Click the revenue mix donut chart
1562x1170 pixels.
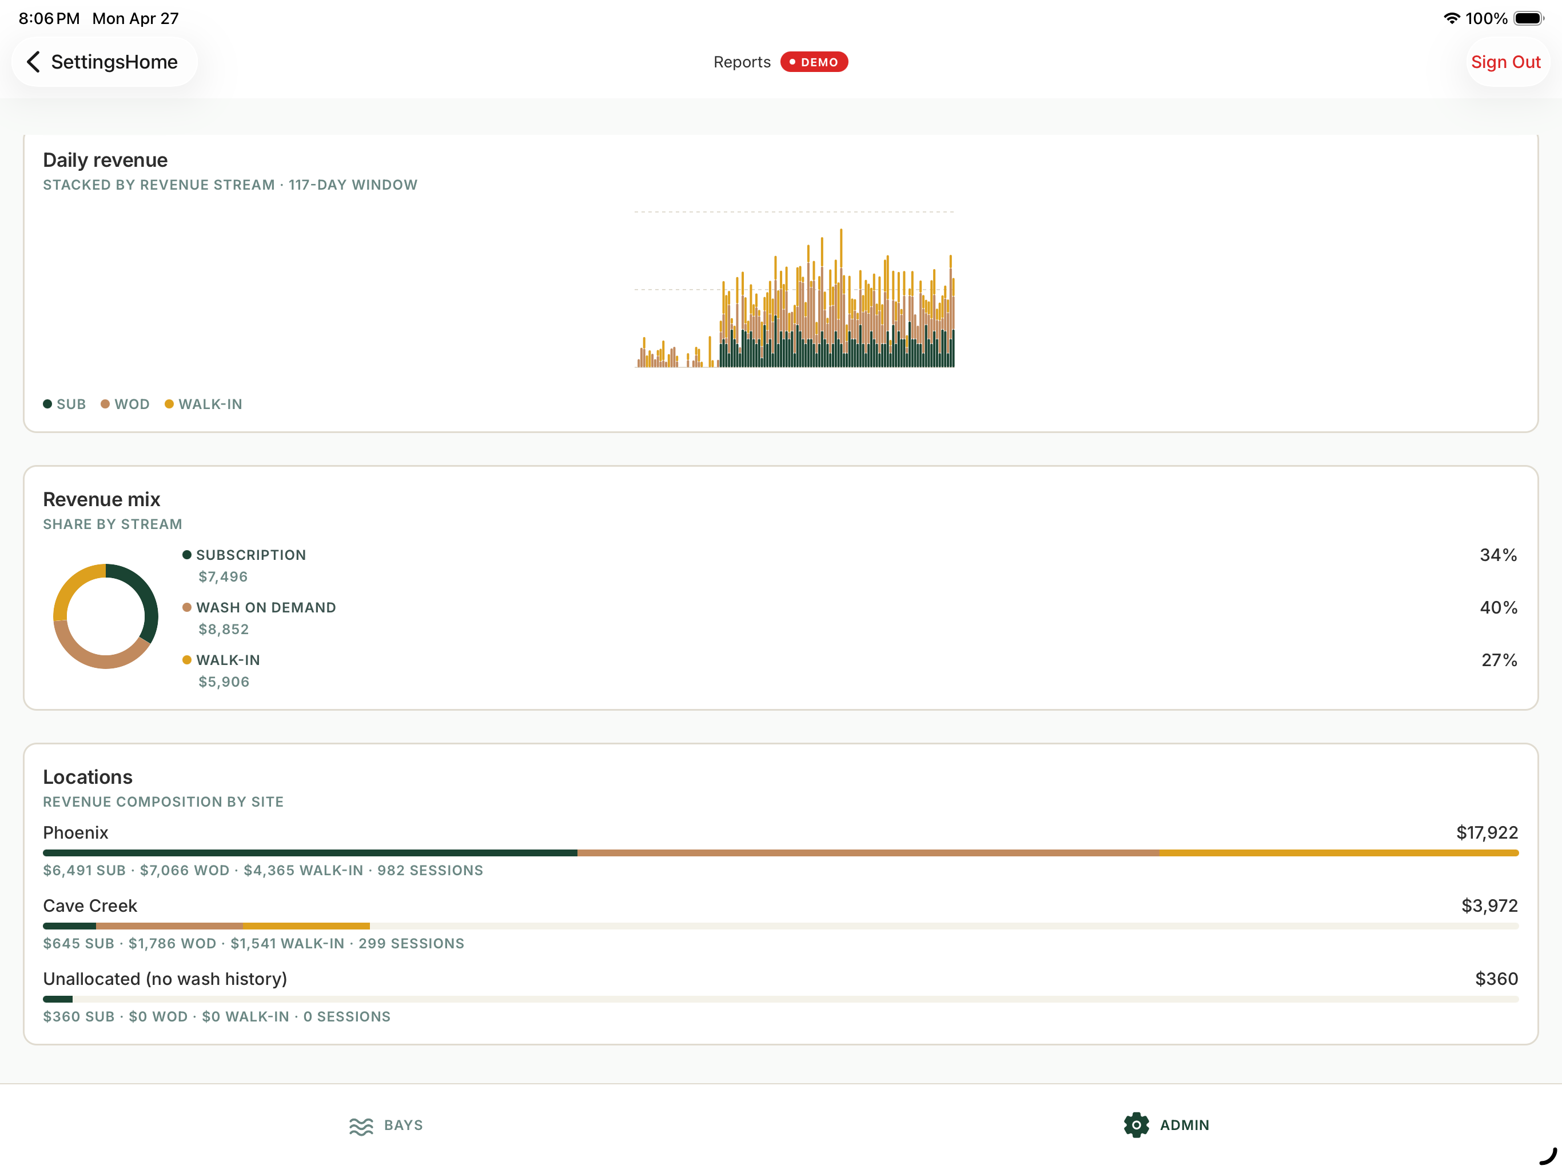pyautogui.click(x=106, y=616)
